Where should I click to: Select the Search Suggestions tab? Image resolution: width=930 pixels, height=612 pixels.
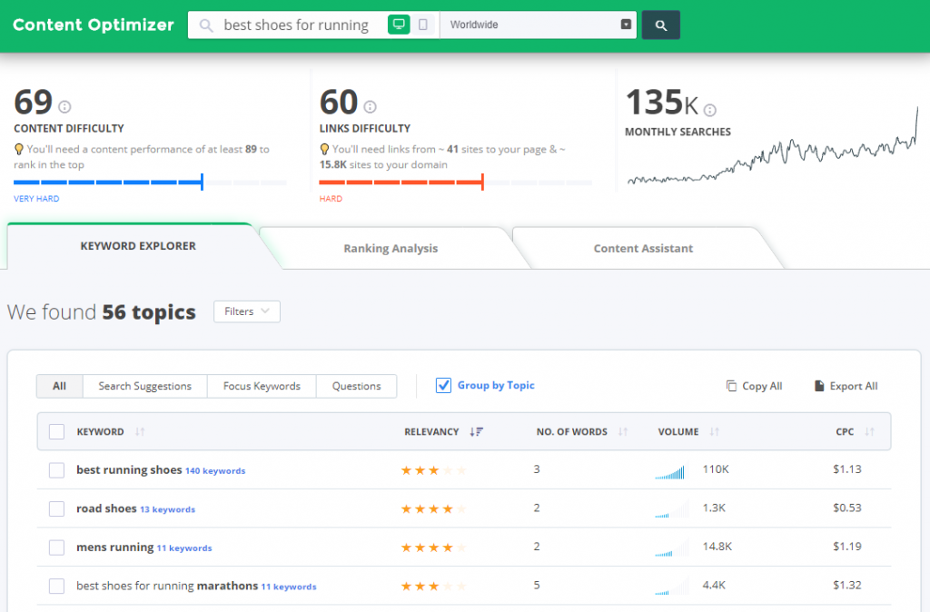click(x=144, y=386)
